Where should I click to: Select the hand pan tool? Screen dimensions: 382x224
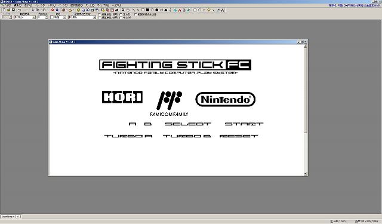click(x=128, y=10)
